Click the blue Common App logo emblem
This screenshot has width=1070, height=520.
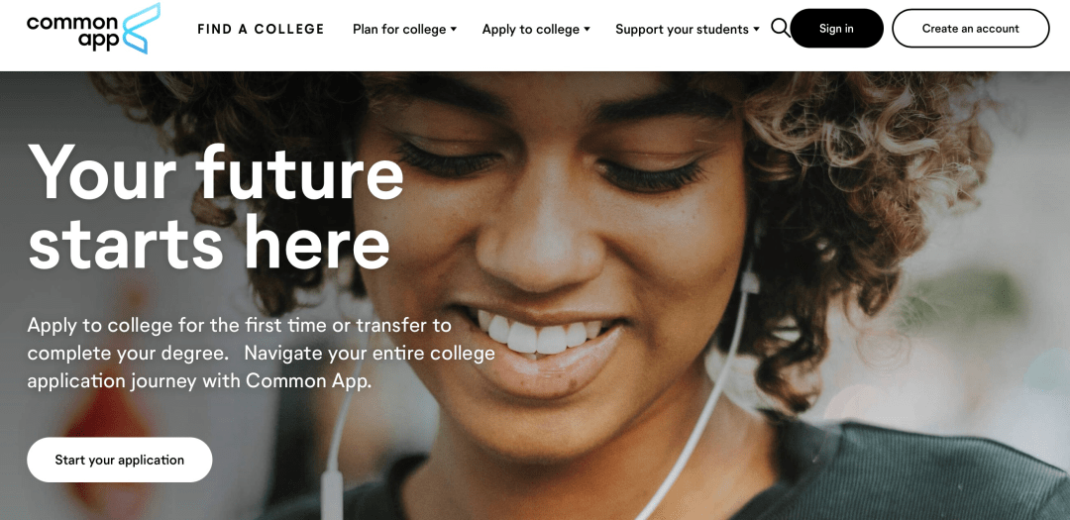(141, 28)
